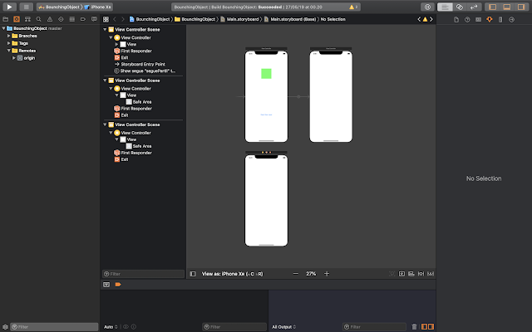Viewport: 532px width, 332px height.
Task: Open the project navigator folder icon
Action: point(6,19)
